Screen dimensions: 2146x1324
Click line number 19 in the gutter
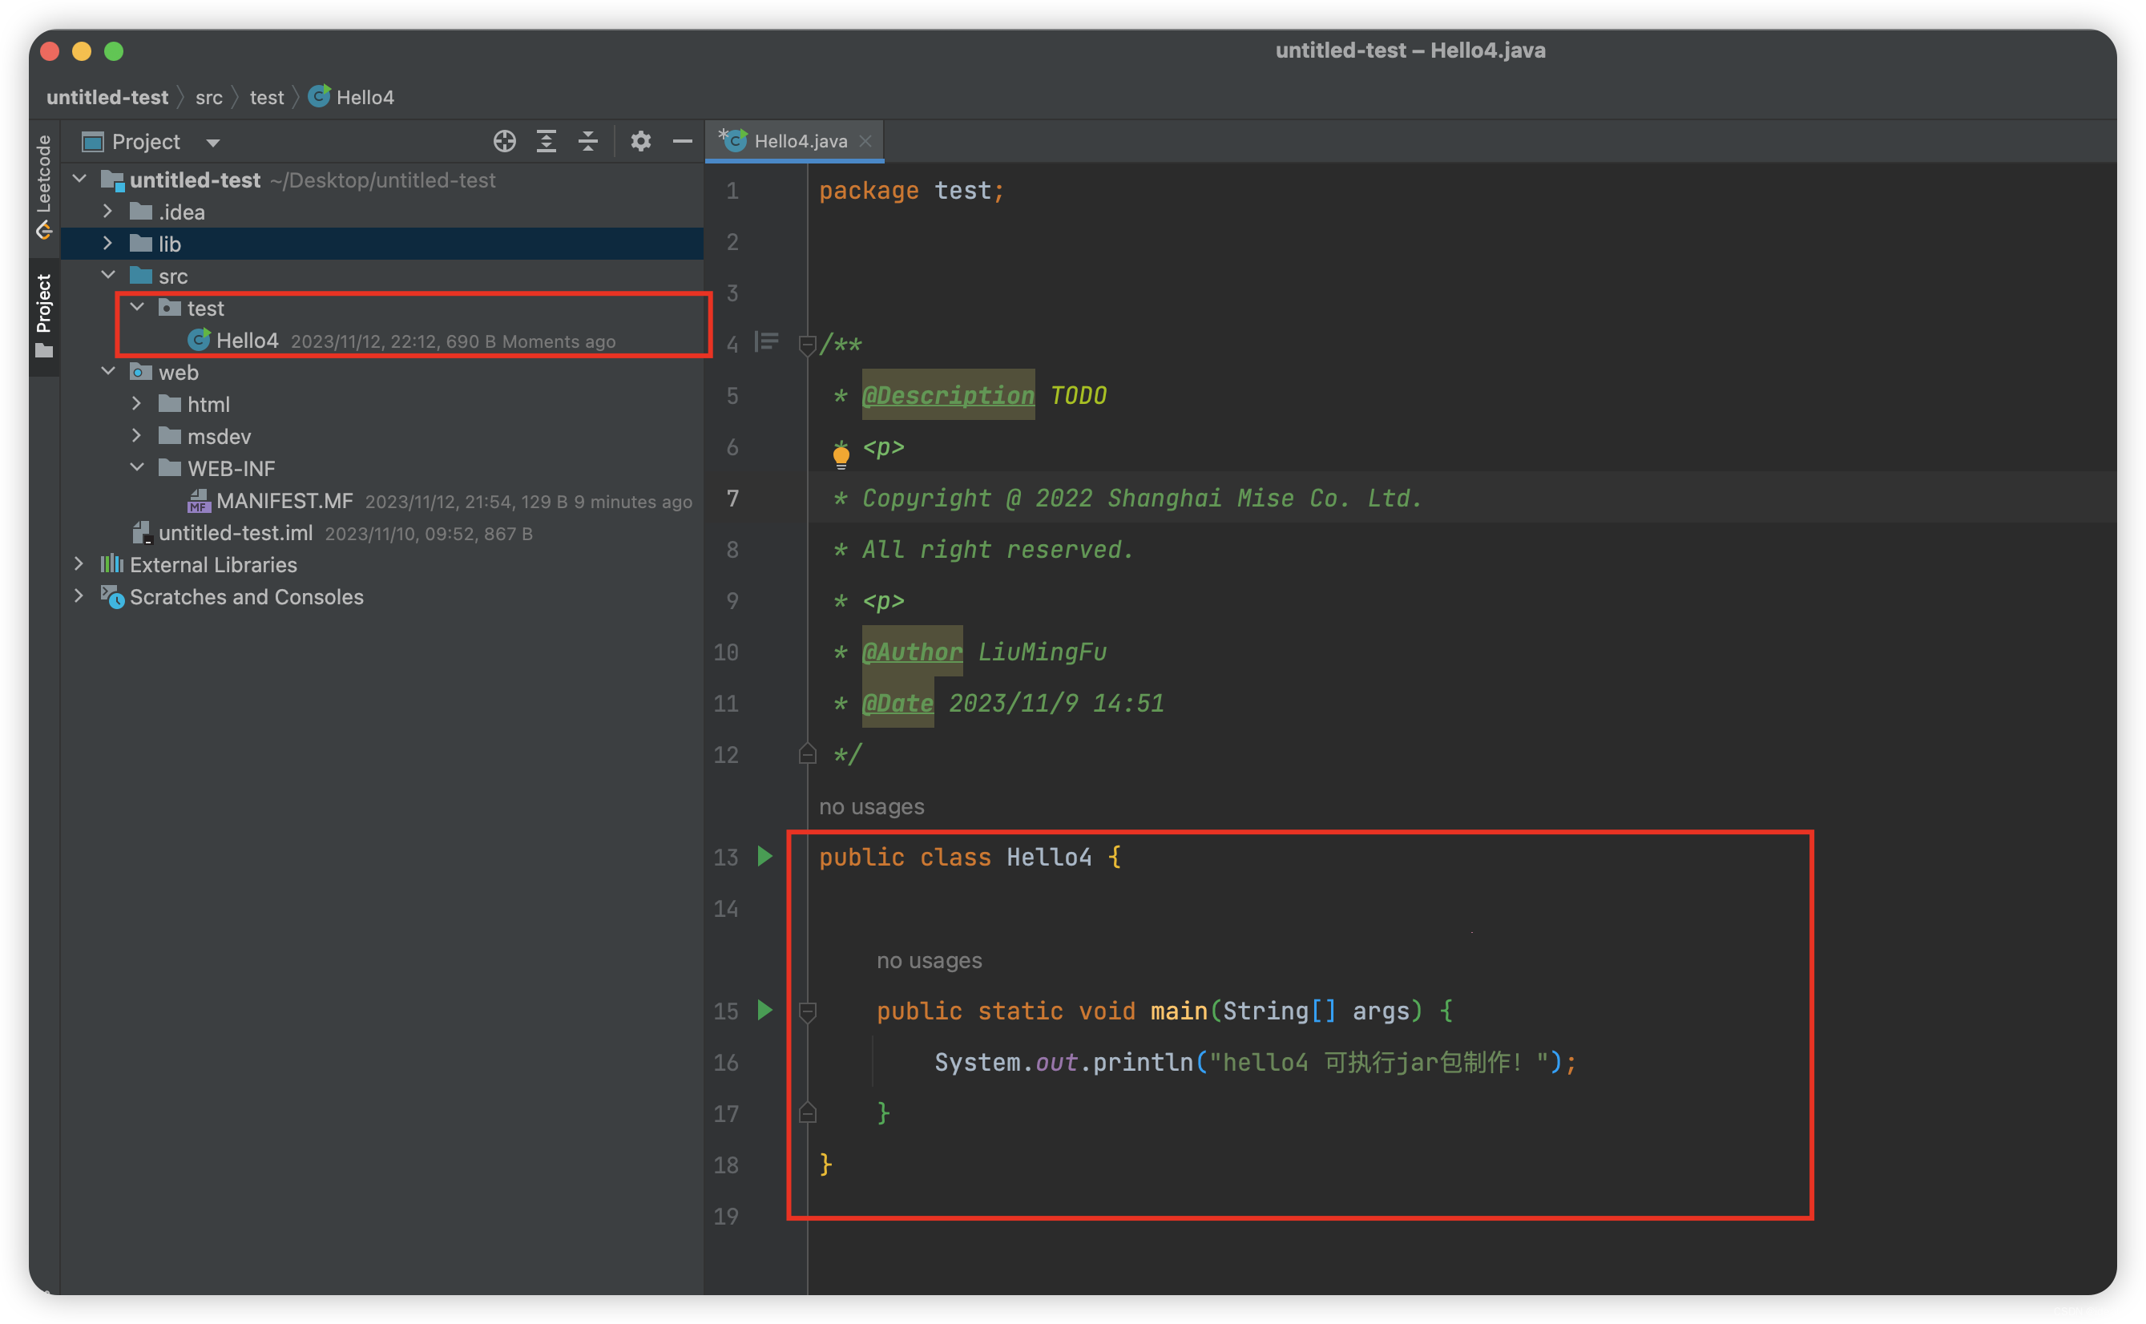(726, 1216)
